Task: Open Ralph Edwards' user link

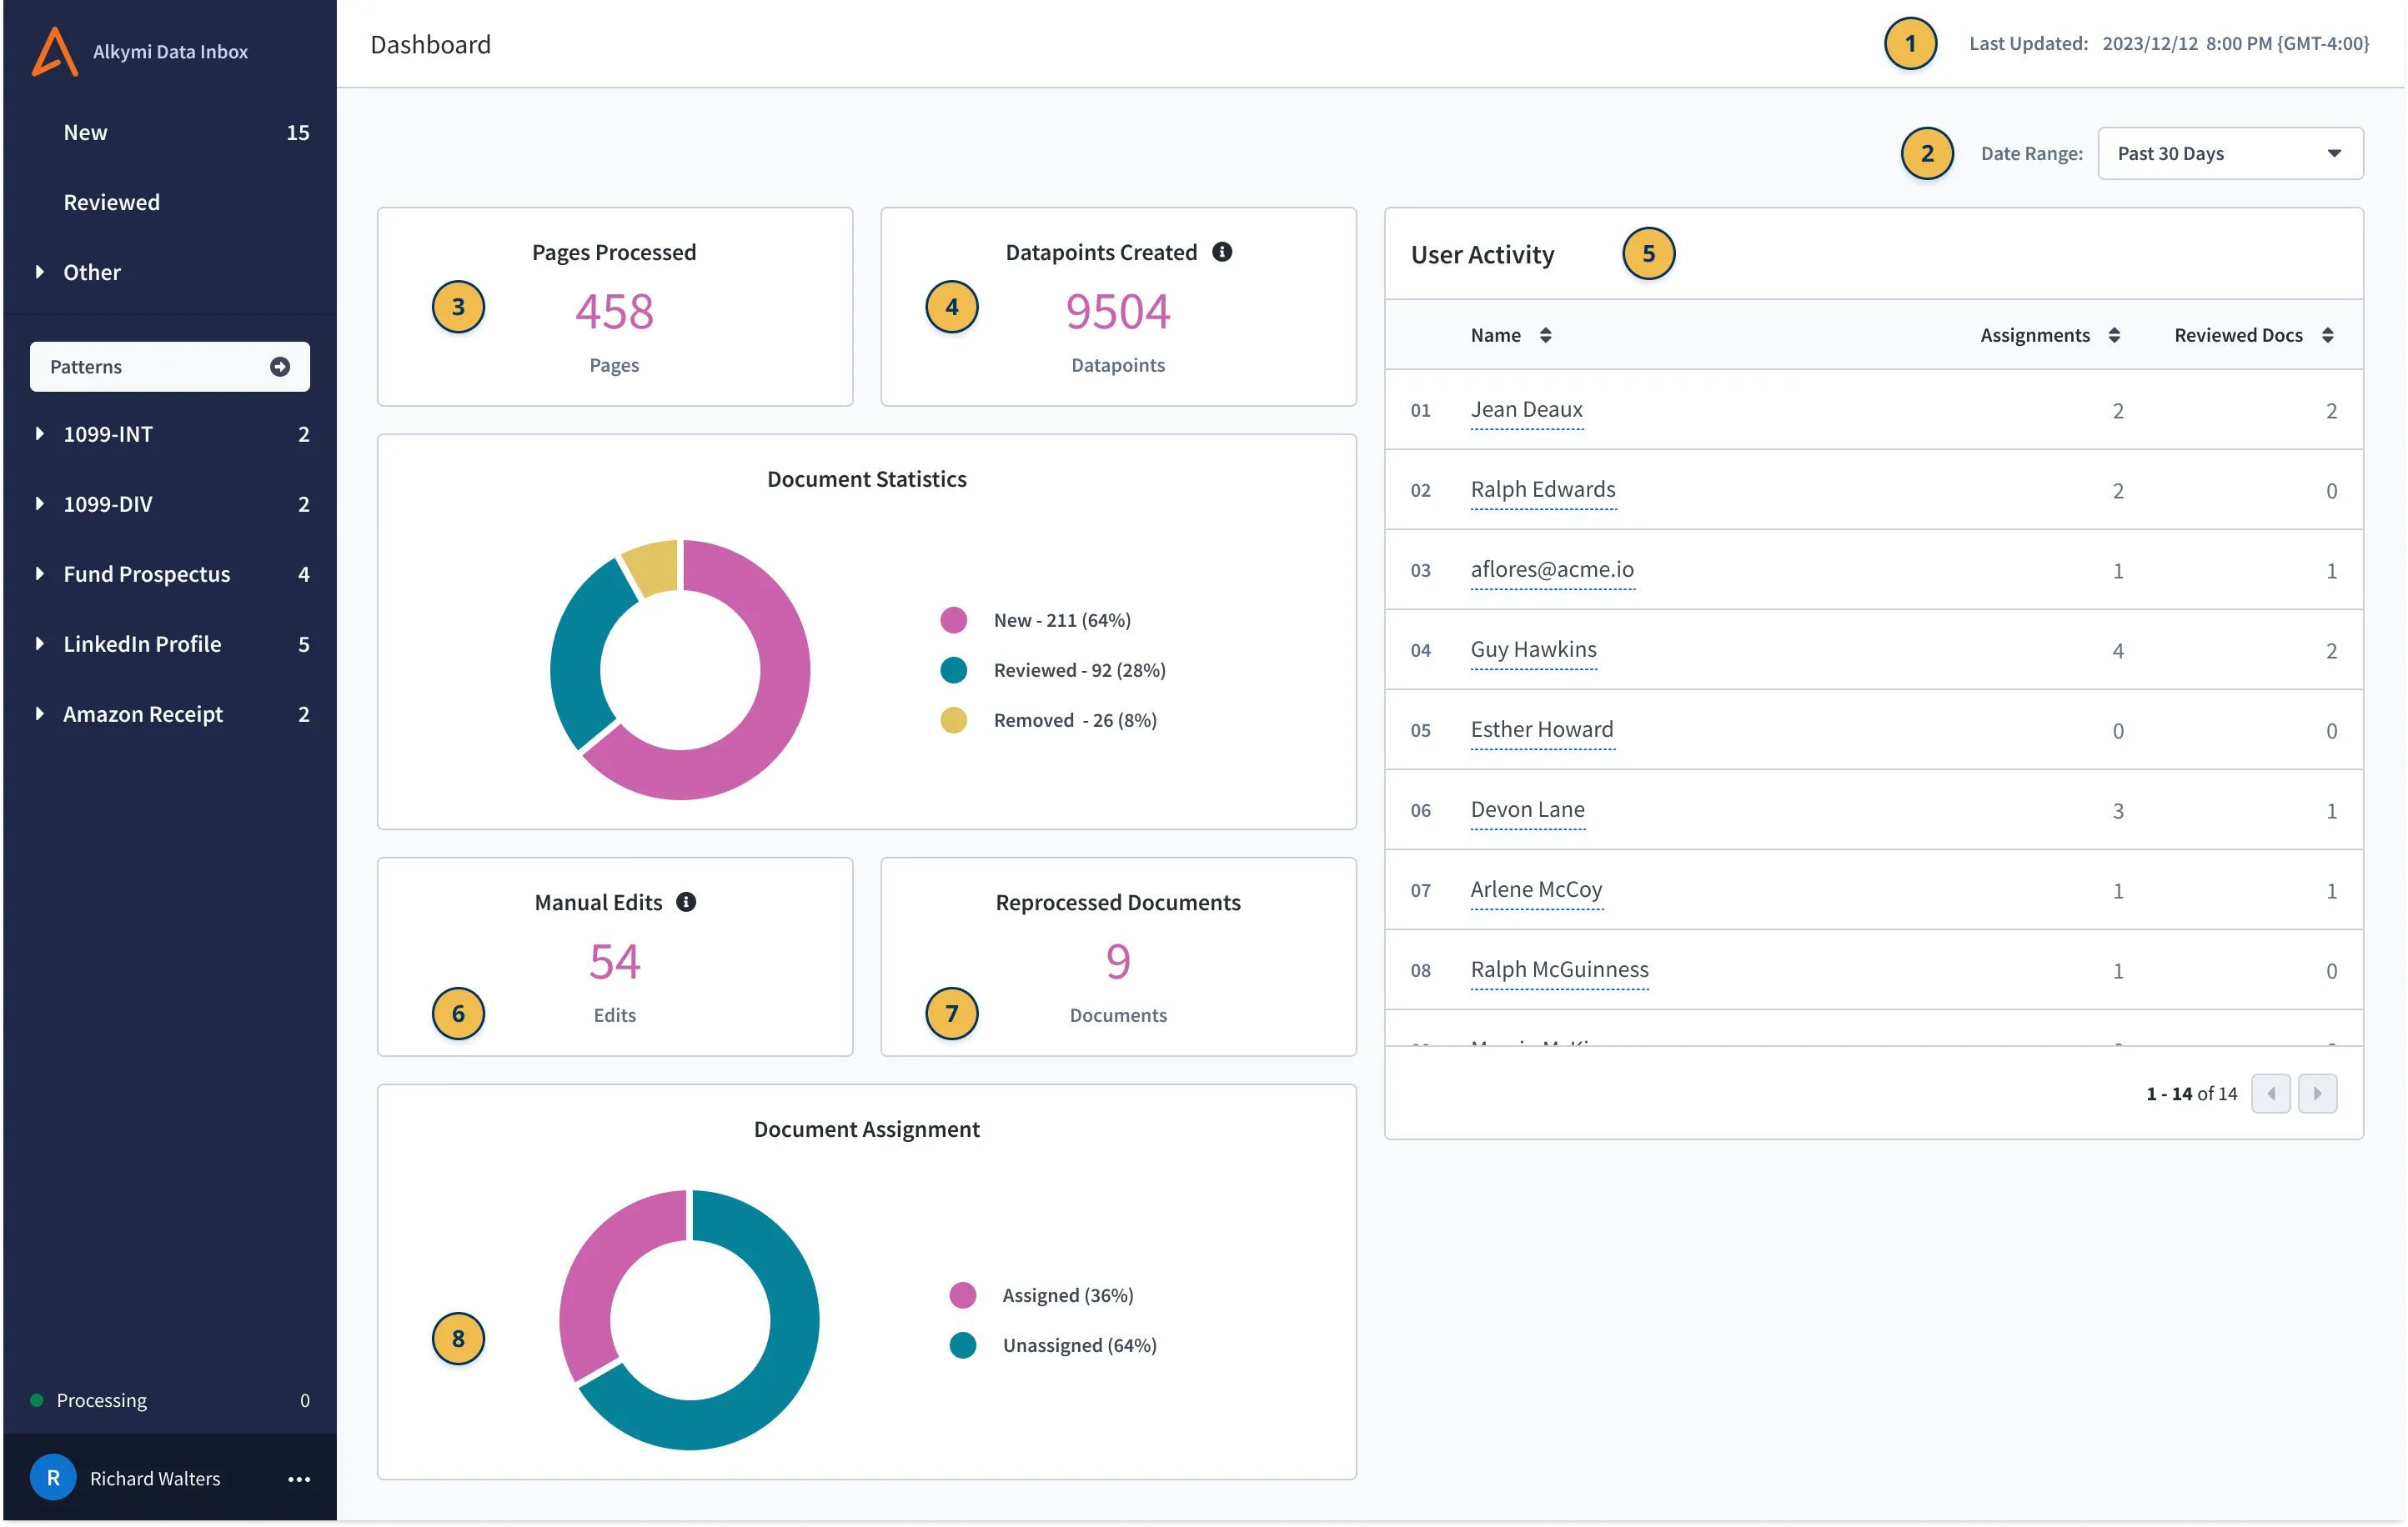Action: (x=1543, y=489)
